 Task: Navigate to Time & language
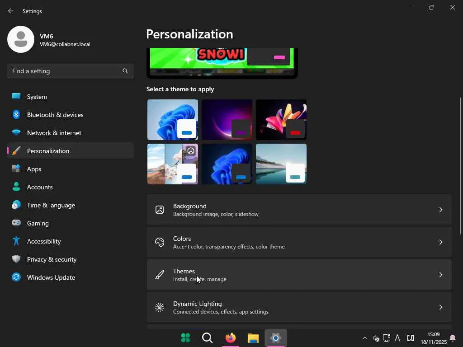(x=71, y=205)
